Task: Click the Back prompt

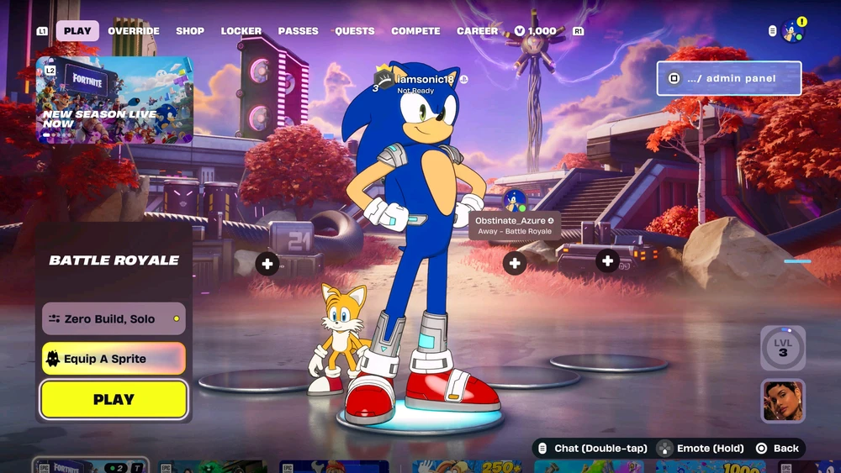Action: click(777, 449)
